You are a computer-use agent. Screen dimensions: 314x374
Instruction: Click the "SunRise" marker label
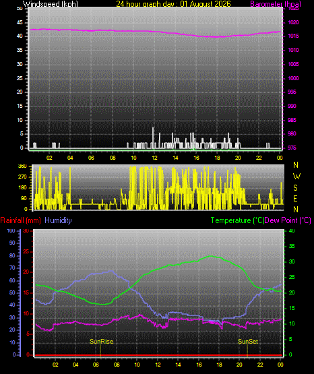coord(101,342)
